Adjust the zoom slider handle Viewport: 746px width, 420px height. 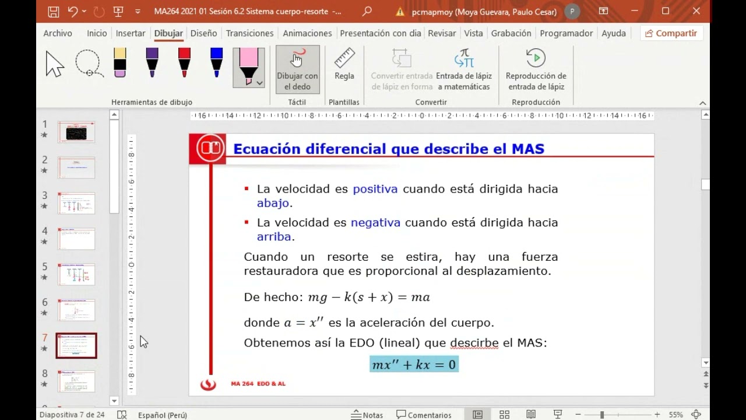coord(601,415)
